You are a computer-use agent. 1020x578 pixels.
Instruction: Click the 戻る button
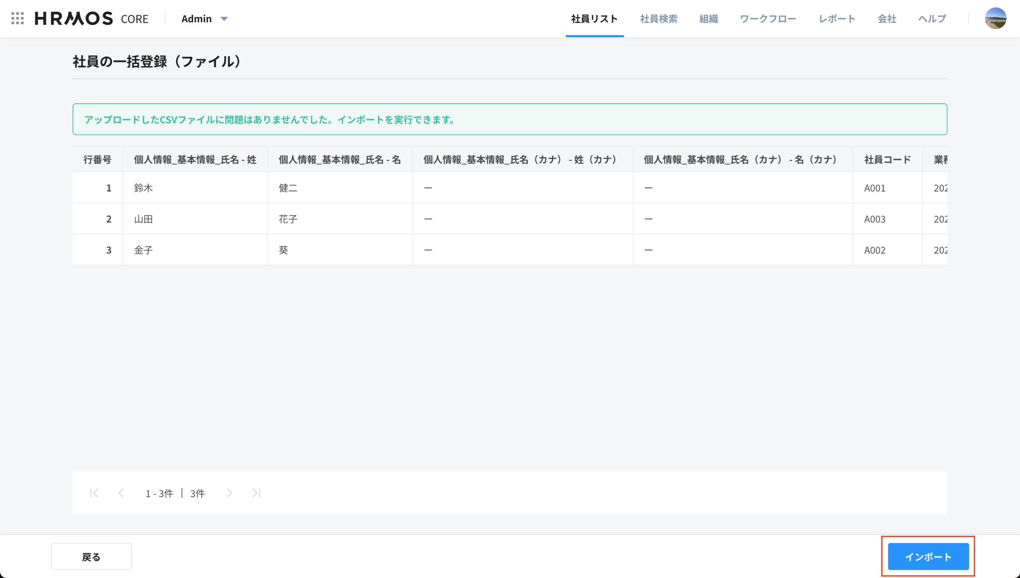91,556
